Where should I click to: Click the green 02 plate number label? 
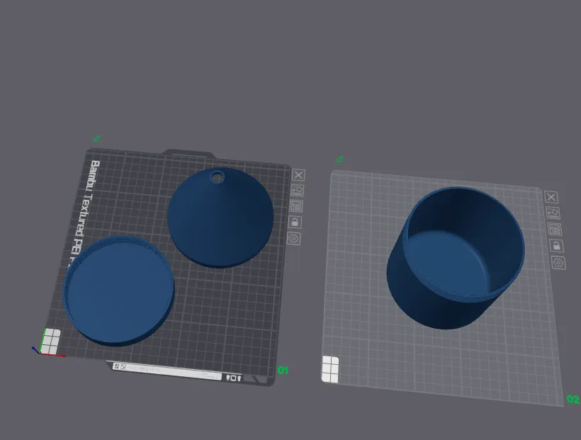(x=572, y=400)
